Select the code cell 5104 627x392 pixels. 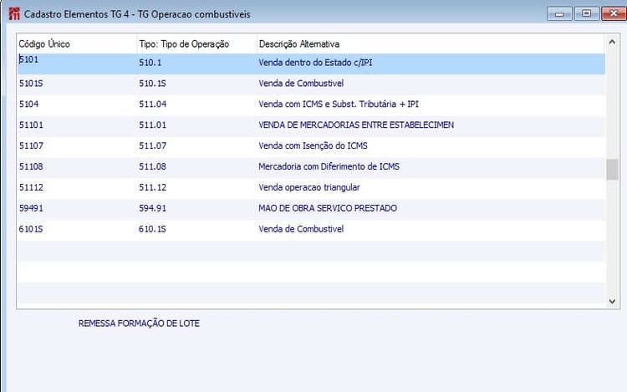tap(28, 104)
